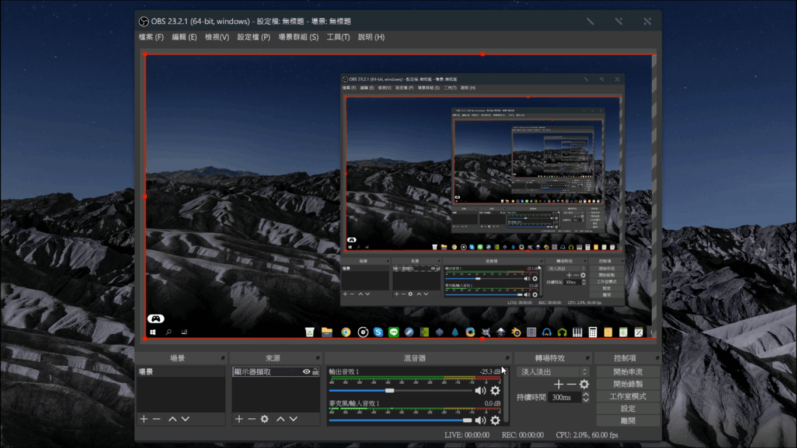Viewport: 797px width, 448px height.
Task: Open the 說明 (H) menu
Action: [x=372, y=37]
